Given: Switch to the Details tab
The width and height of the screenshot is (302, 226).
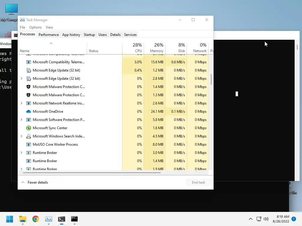Looking at the screenshot, I should [115, 35].
